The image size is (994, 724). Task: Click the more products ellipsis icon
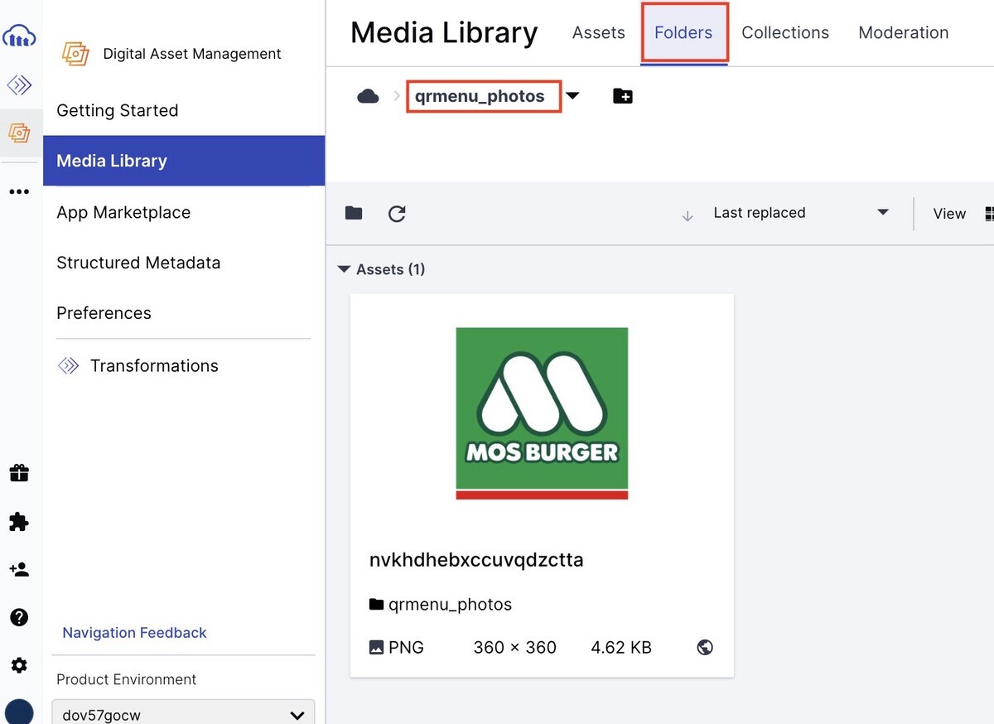(x=19, y=191)
